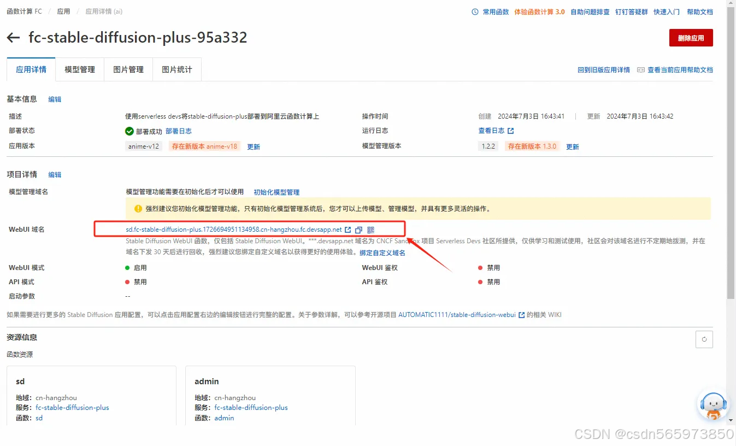Open 常用函数 link
Image resolution: width=736 pixels, height=446 pixels.
[496, 12]
